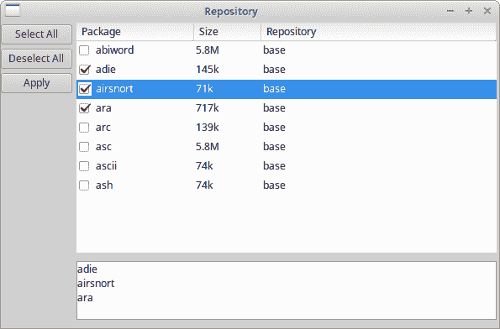Minimize the Repository window
500x329 pixels.
(x=450, y=11)
